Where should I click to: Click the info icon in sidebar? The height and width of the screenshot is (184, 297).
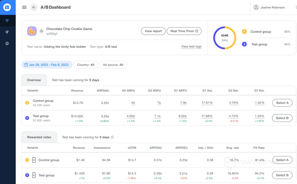coord(7,43)
